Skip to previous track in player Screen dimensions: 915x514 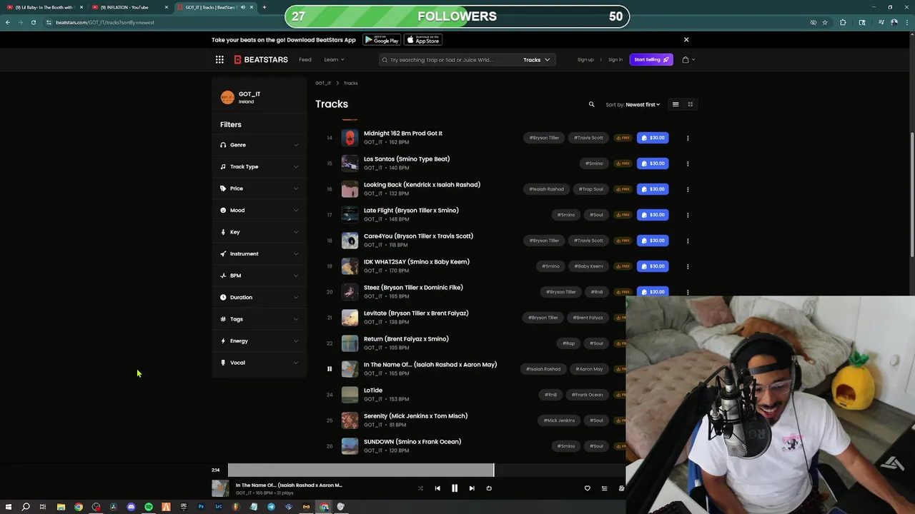[x=437, y=488]
